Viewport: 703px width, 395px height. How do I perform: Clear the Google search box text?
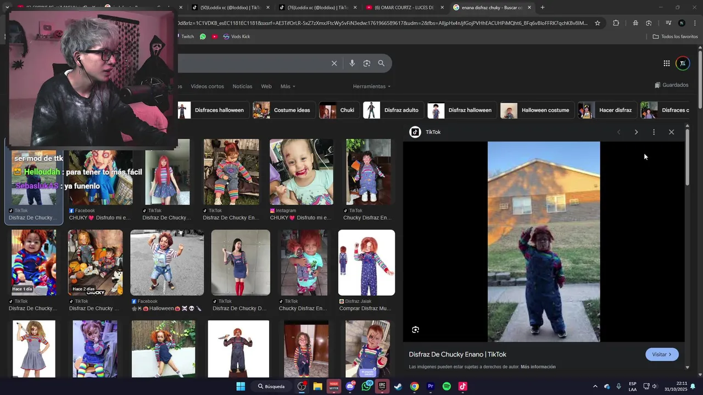coord(334,63)
